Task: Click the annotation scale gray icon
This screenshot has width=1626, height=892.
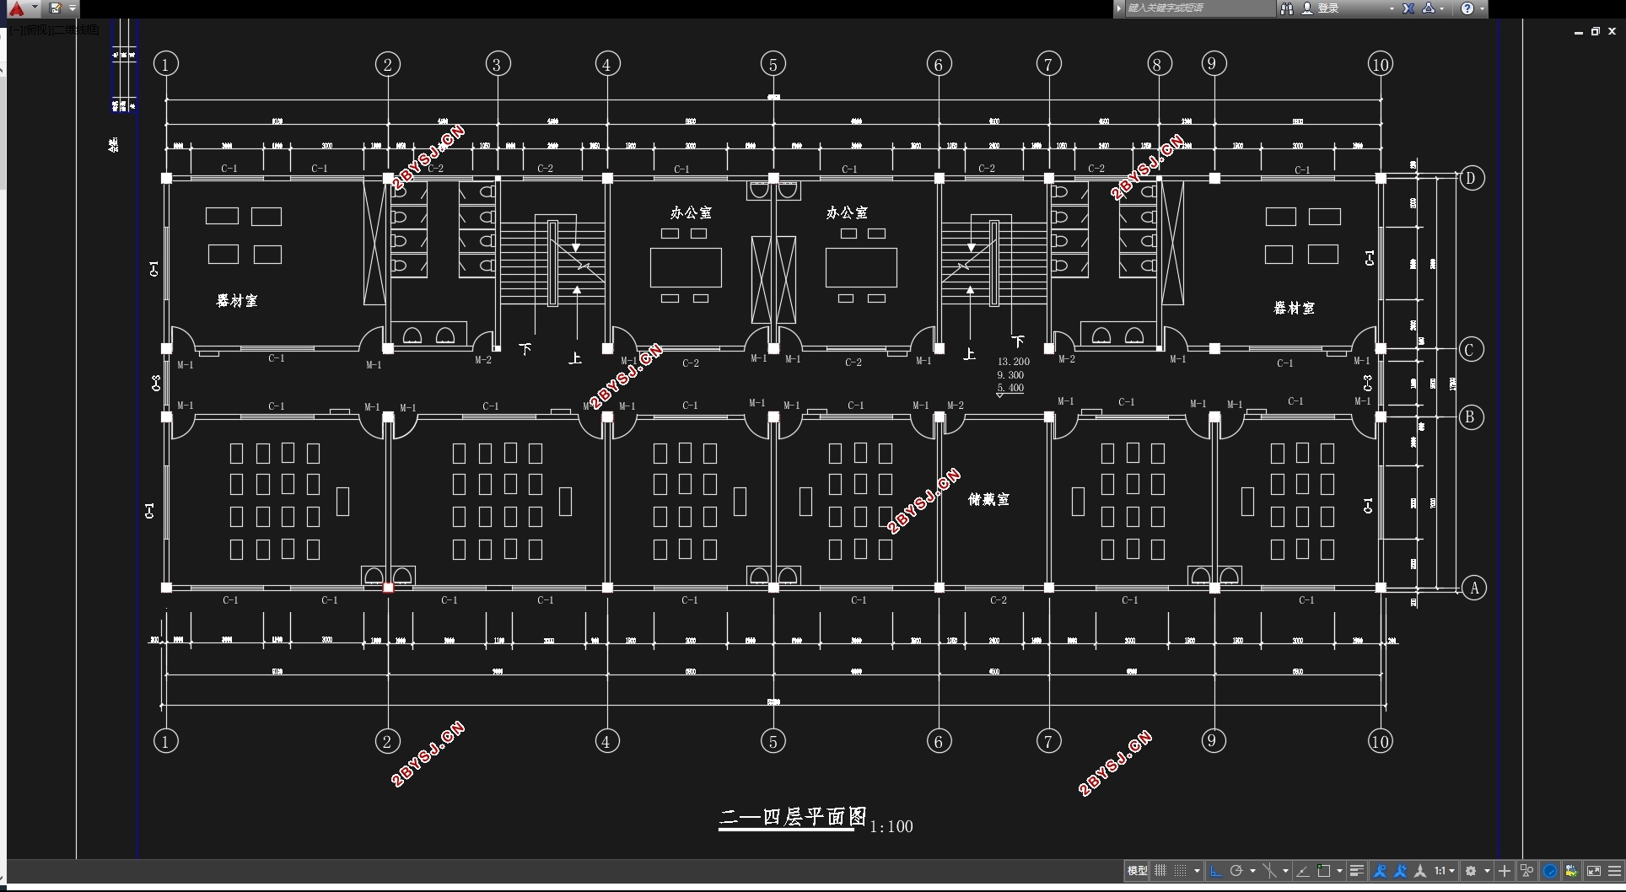Action: tap(1420, 871)
